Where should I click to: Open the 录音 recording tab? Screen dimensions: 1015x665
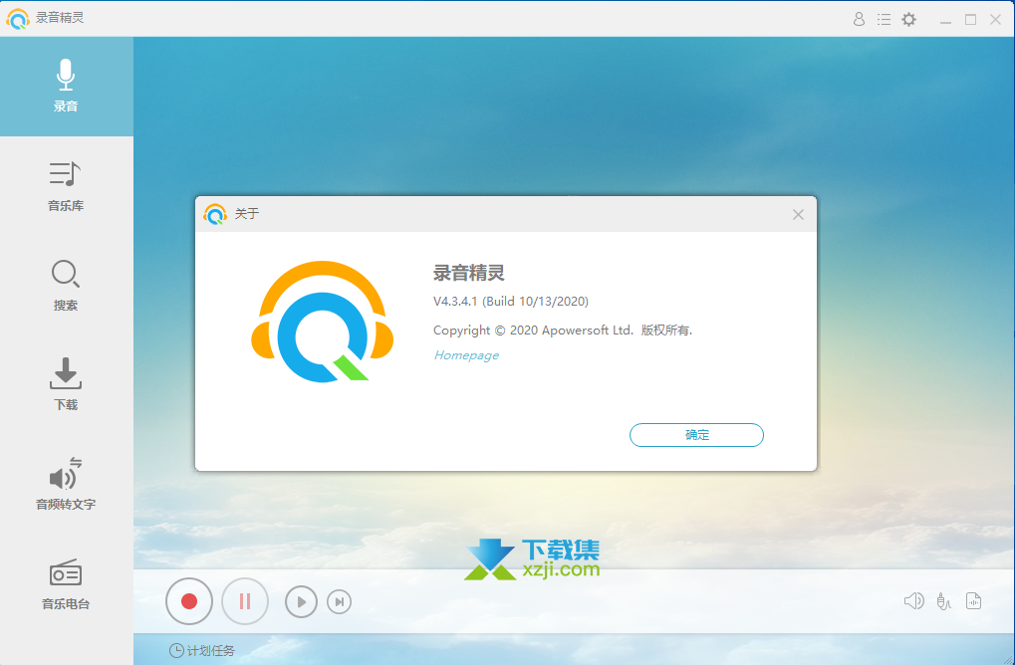(x=66, y=86)
